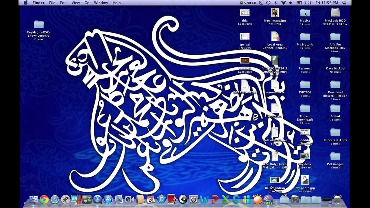Select the Edited folder

335,109
